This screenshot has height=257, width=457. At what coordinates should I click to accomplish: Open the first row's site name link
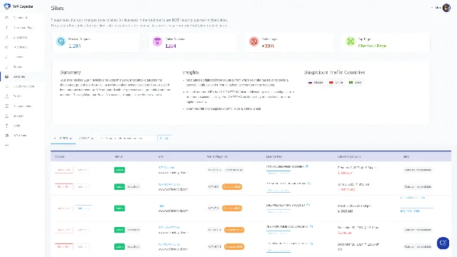tap(166, 168)
